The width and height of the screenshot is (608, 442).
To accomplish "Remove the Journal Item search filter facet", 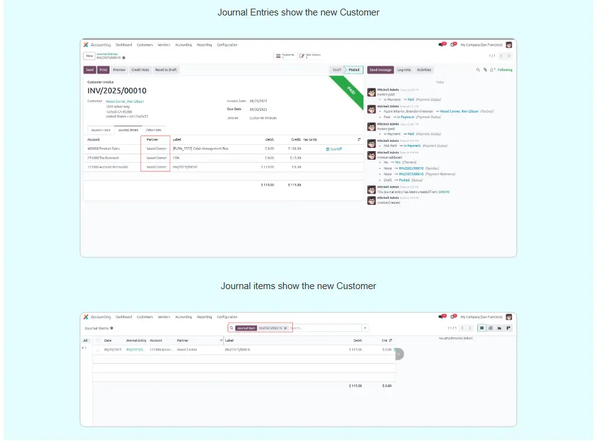I will tap(285, 328).
